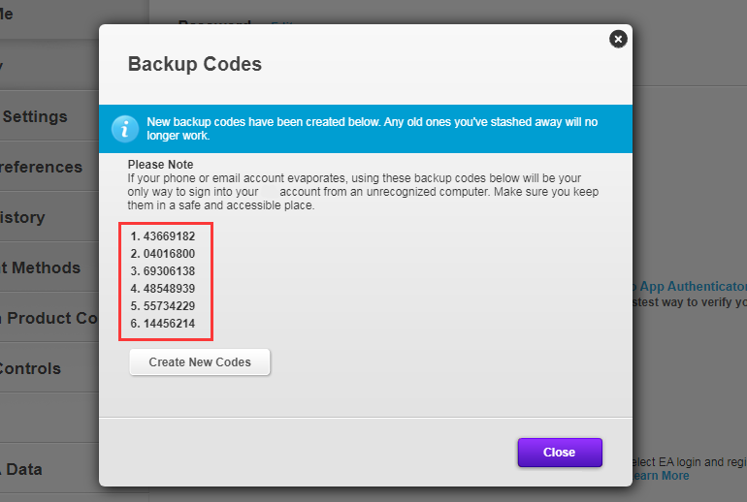Image resolution: width=747 pixels, height=502 pixels.
Task: Select backup code 43669182
Action: (x=169, y=236)
